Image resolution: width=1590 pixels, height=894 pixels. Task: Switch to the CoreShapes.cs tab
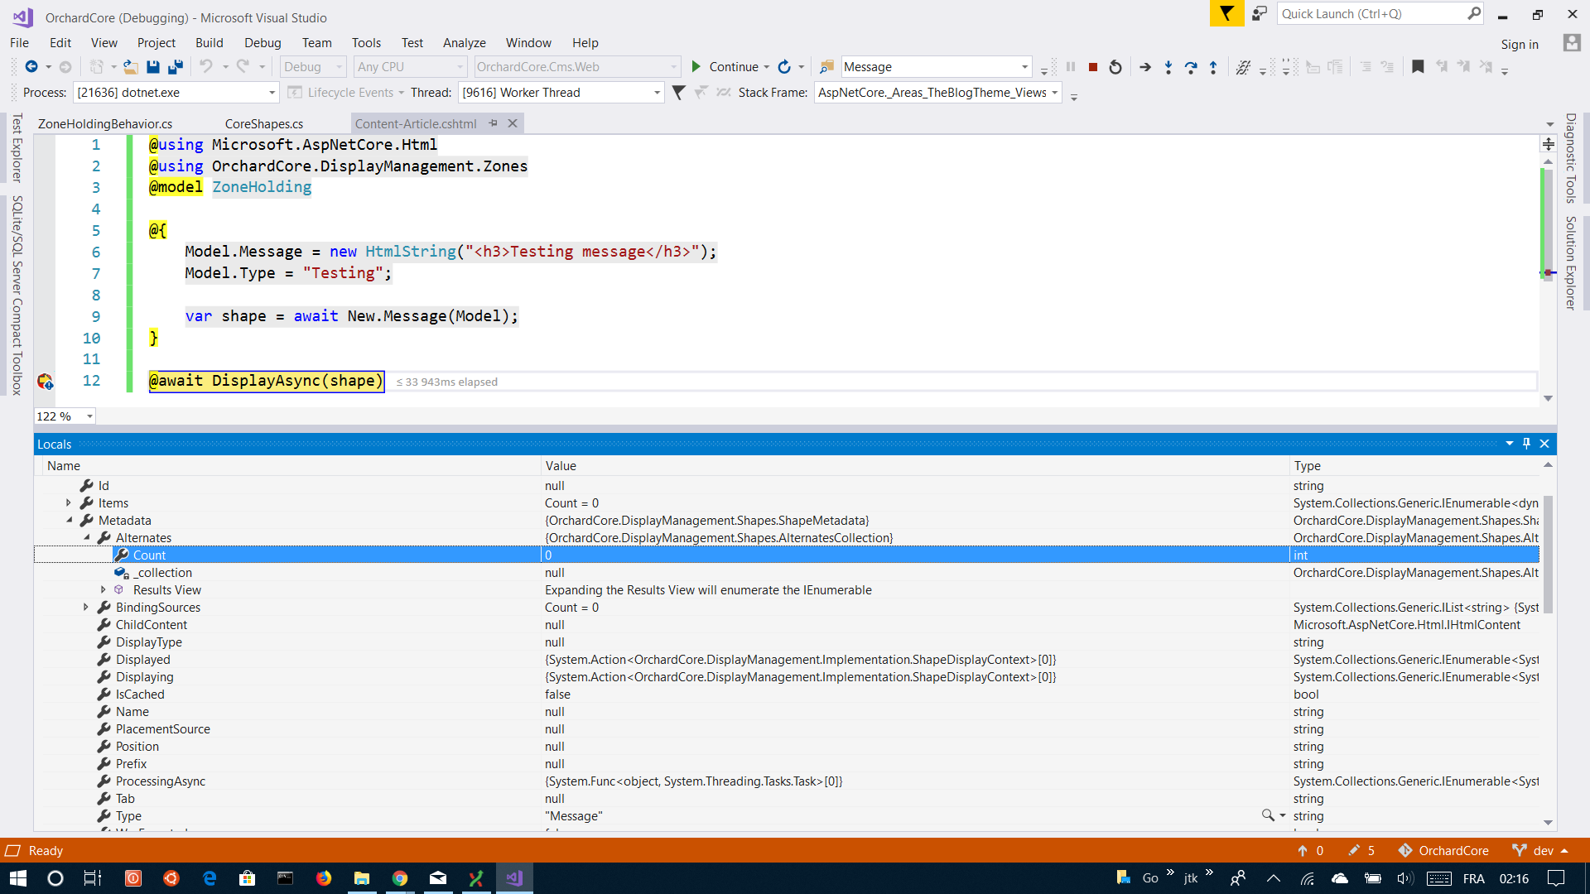click(x=263, y=123)
